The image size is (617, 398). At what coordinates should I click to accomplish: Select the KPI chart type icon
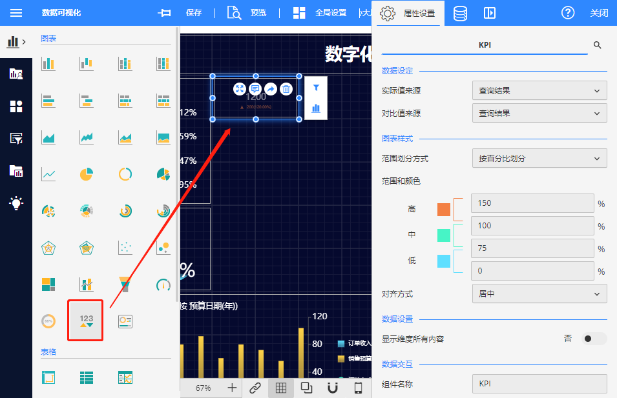(x=86, y=321)
